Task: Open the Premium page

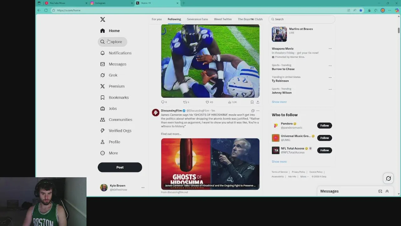Action: [112, 86]
